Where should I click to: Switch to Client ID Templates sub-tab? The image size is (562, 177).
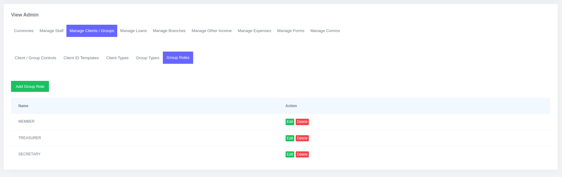[81, 58]
